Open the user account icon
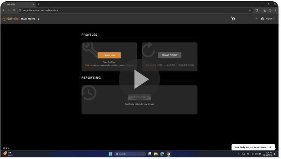This screenshot has height=159, width=281. tap(233, 19)
